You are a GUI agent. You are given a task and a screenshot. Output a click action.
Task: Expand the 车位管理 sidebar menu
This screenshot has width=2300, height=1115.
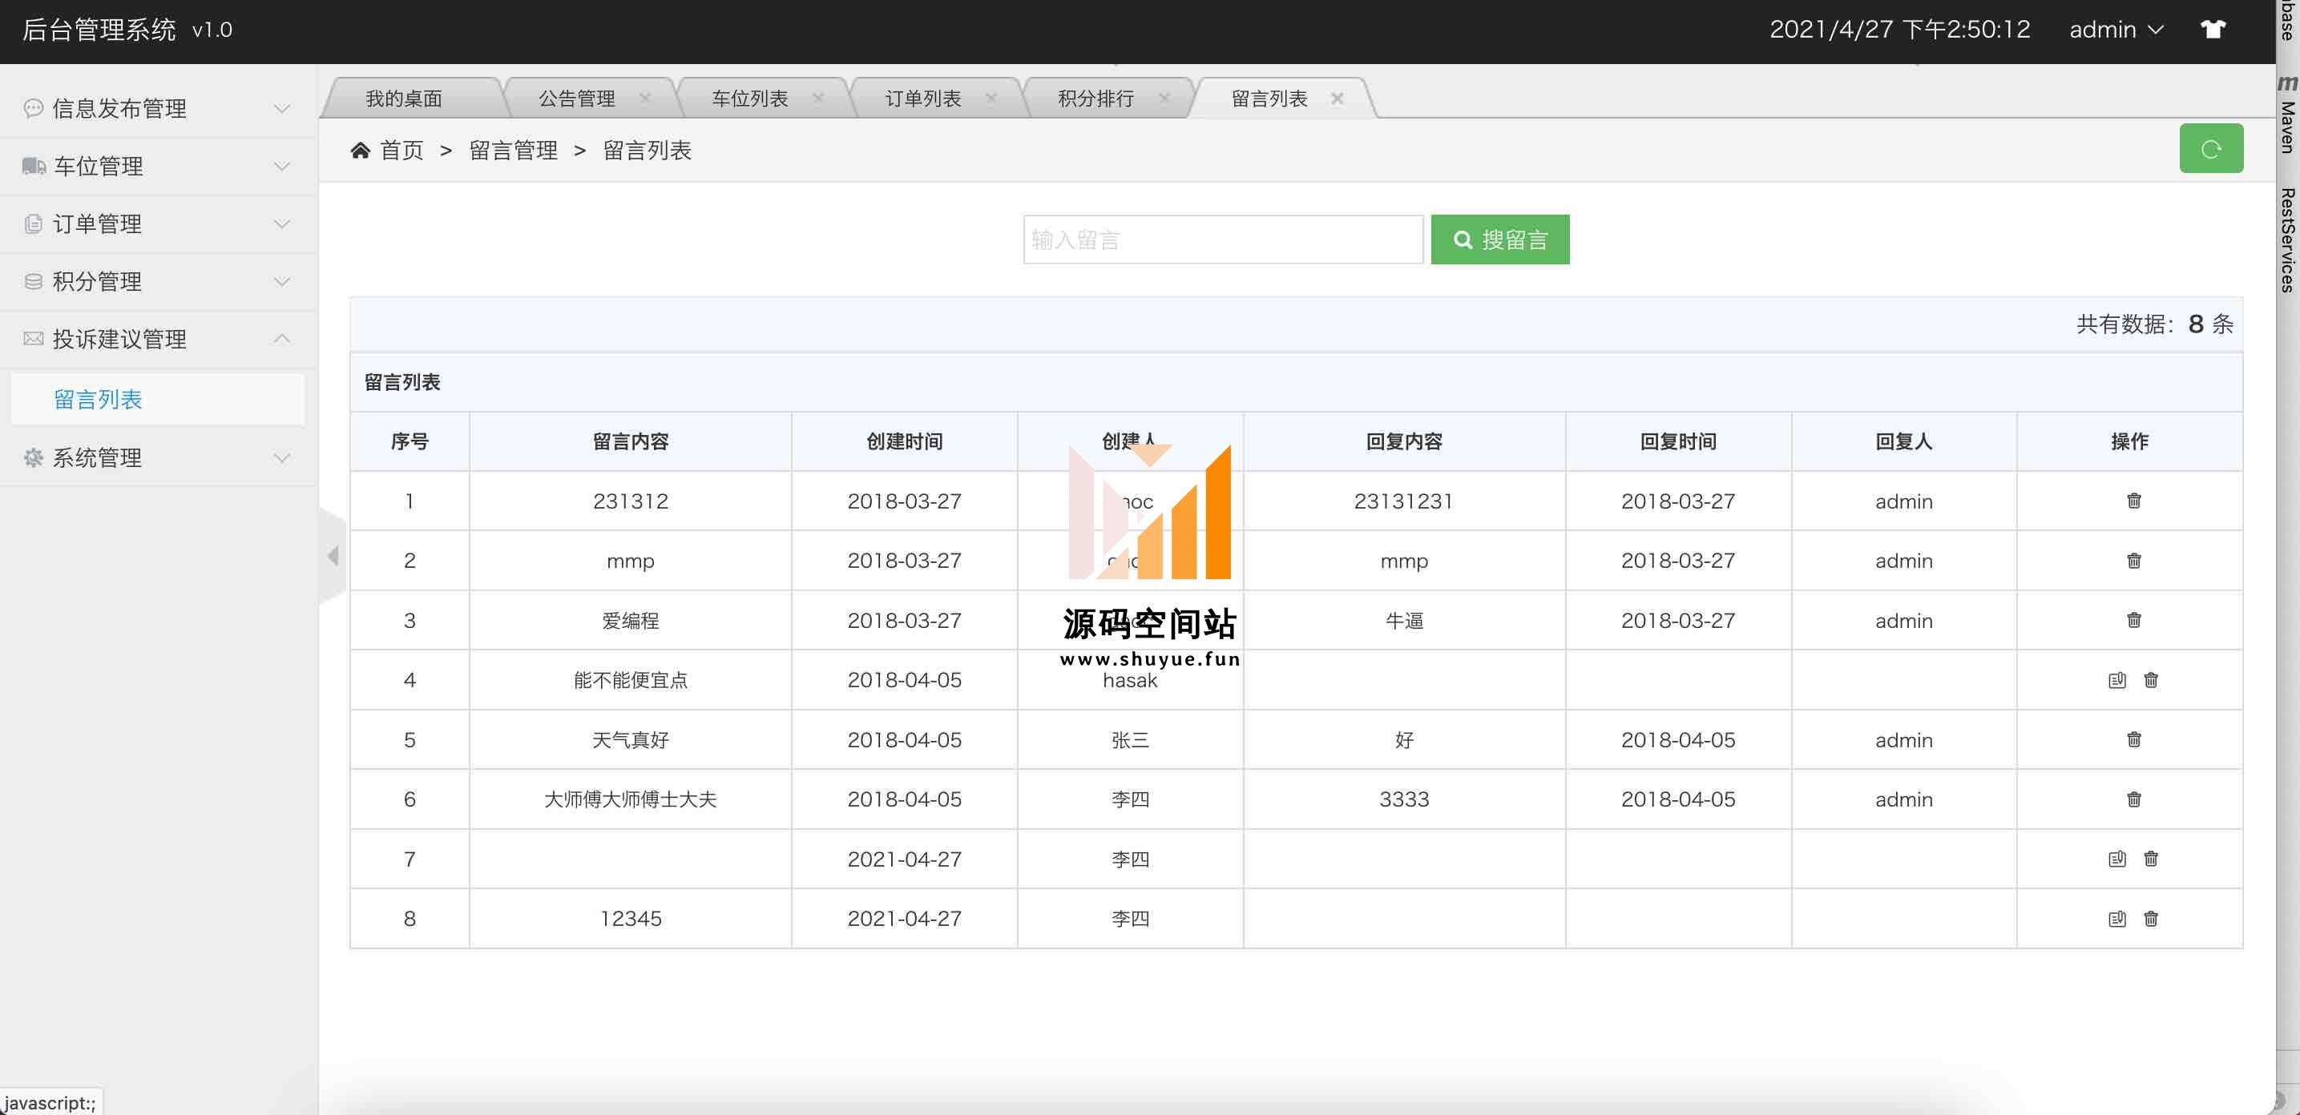(x=158, y=166)
